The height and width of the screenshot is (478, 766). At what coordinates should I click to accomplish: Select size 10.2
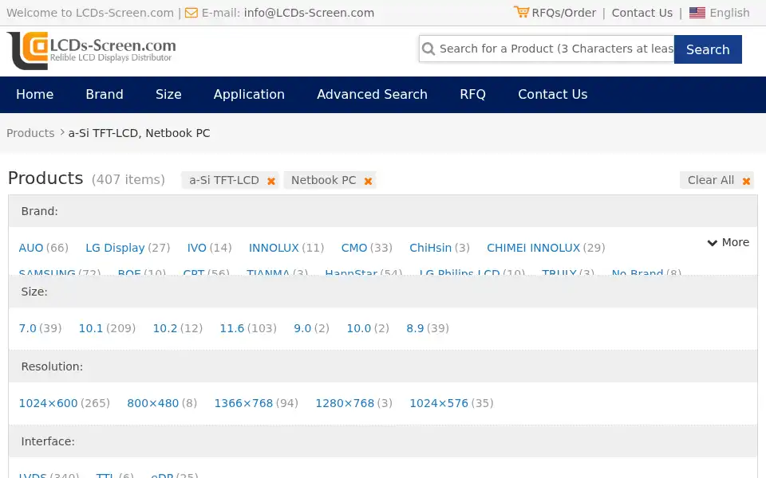[165, 328]
